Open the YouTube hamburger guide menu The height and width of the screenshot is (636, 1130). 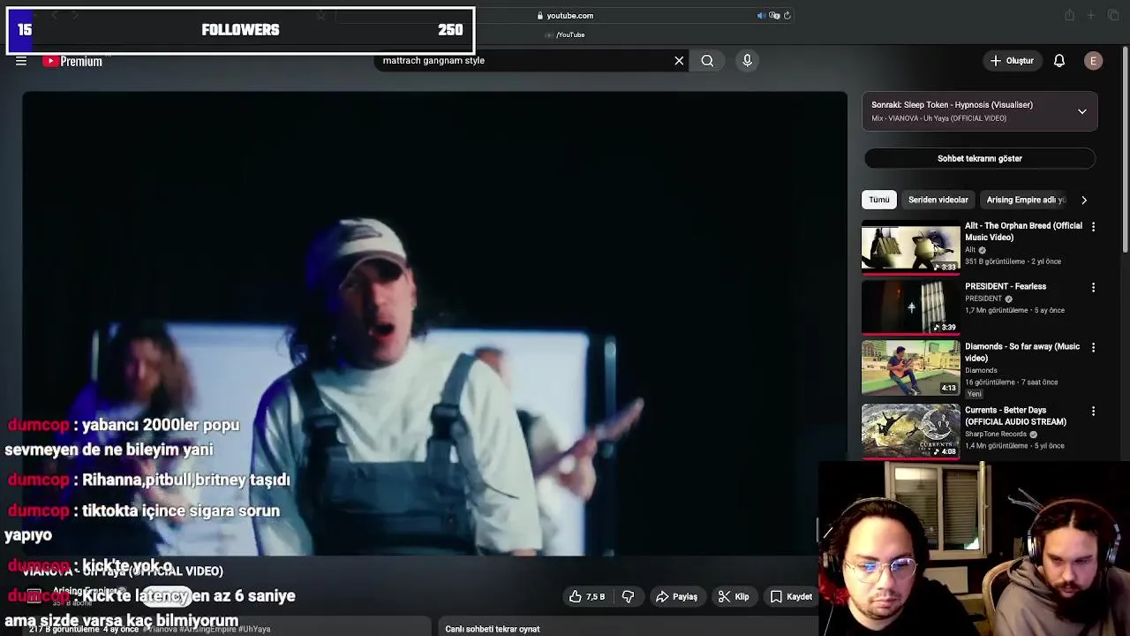tap(21, 61)
